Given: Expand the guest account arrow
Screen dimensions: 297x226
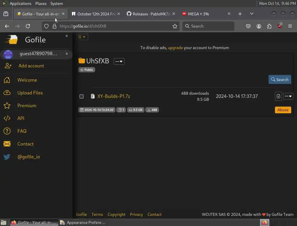Looking at the screenshot, I should pos(67,54).
